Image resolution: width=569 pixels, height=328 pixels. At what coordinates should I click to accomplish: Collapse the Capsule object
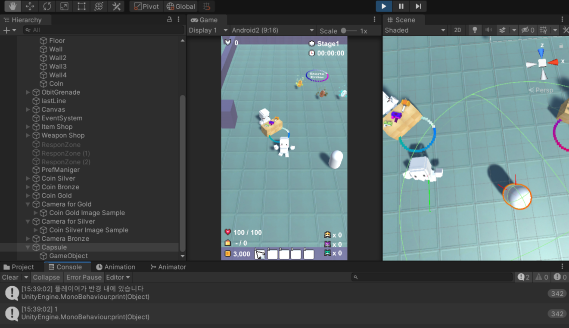28,247
